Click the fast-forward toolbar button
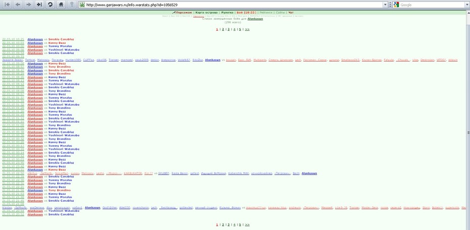 (39, 5)
